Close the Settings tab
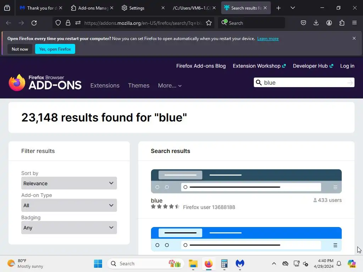The image size is (363, 272). coord(163,8)
